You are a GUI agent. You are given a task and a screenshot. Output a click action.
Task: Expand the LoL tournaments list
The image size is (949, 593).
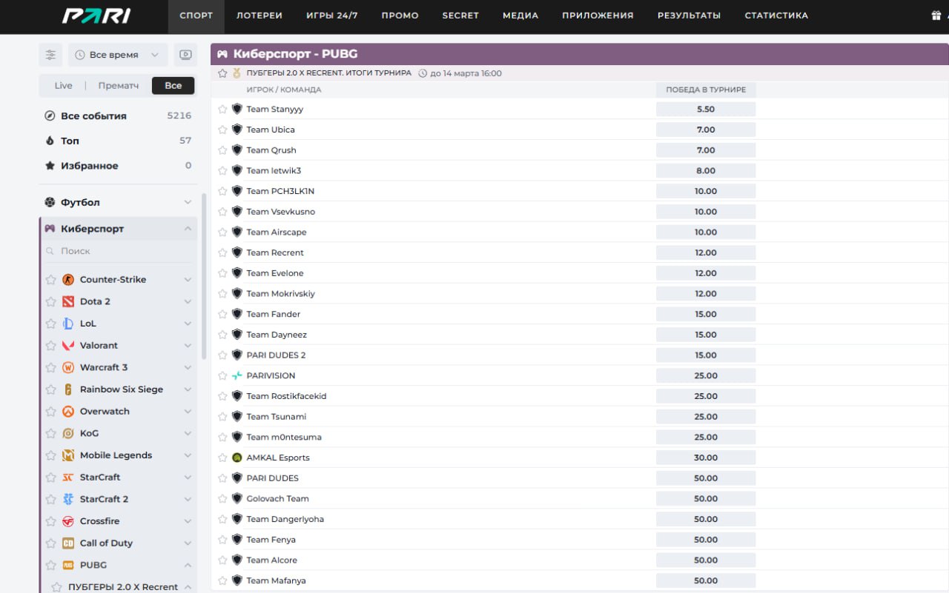coord(188,324)
